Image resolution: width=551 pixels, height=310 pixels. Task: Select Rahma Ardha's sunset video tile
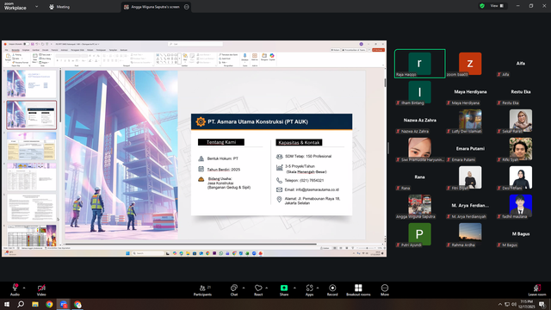tap(470, 234)
